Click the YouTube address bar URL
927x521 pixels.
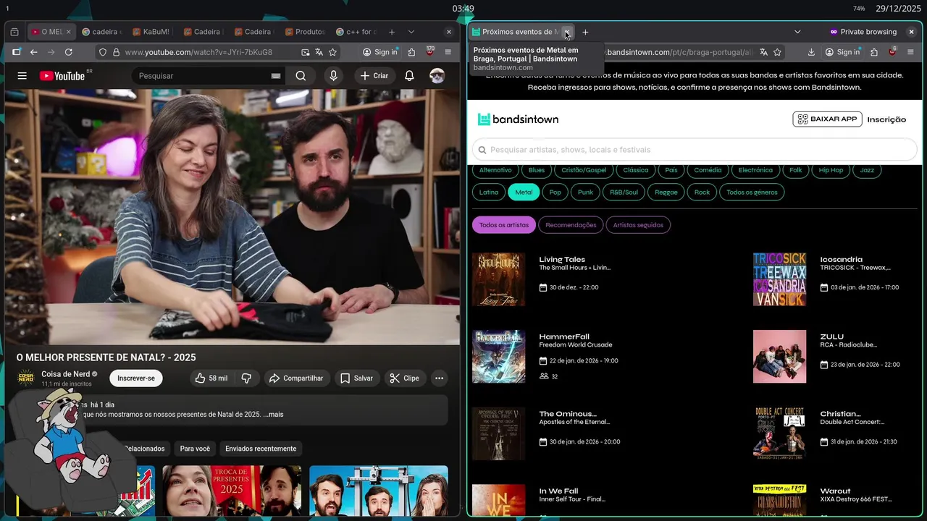tap(198, 52)
